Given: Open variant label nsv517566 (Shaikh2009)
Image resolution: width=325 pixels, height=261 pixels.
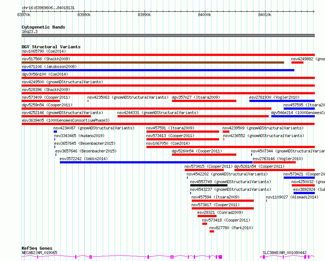Looking at the screenshot, I should [x=46, y=59].
